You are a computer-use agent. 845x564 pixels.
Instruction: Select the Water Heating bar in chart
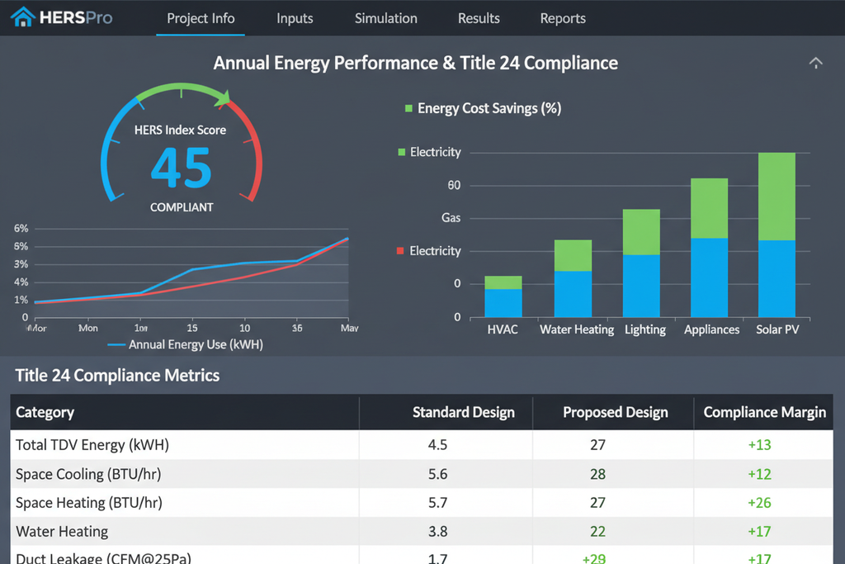pyautogui.click(x=573, y=278)
